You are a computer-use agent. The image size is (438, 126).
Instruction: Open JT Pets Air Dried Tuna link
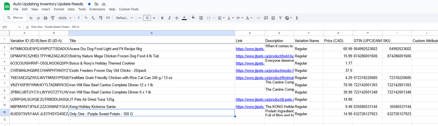[265, 100]
